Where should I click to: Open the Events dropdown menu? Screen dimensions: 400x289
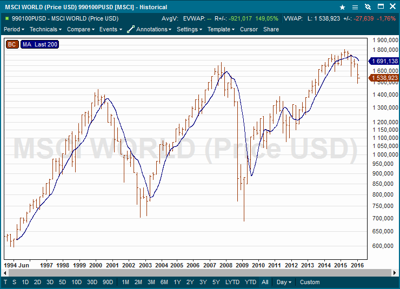click(111, 29)
